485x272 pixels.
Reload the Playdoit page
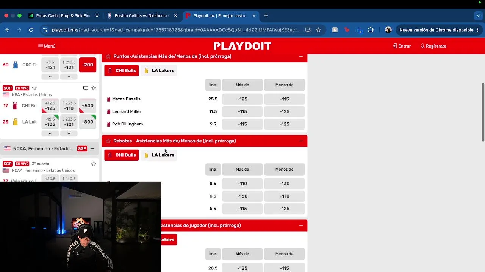[x=31, y=30]
